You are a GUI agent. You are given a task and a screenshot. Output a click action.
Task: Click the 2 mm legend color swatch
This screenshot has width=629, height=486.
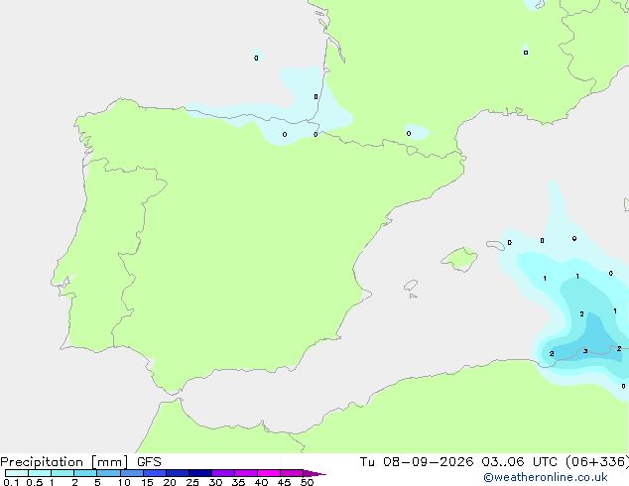[85, 473]
